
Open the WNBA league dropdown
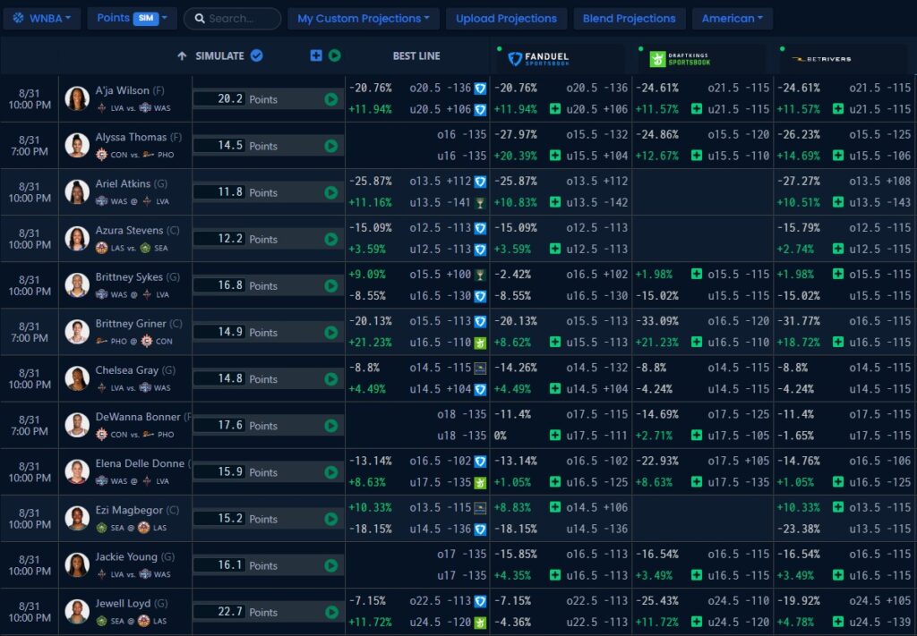coord(41,18)
